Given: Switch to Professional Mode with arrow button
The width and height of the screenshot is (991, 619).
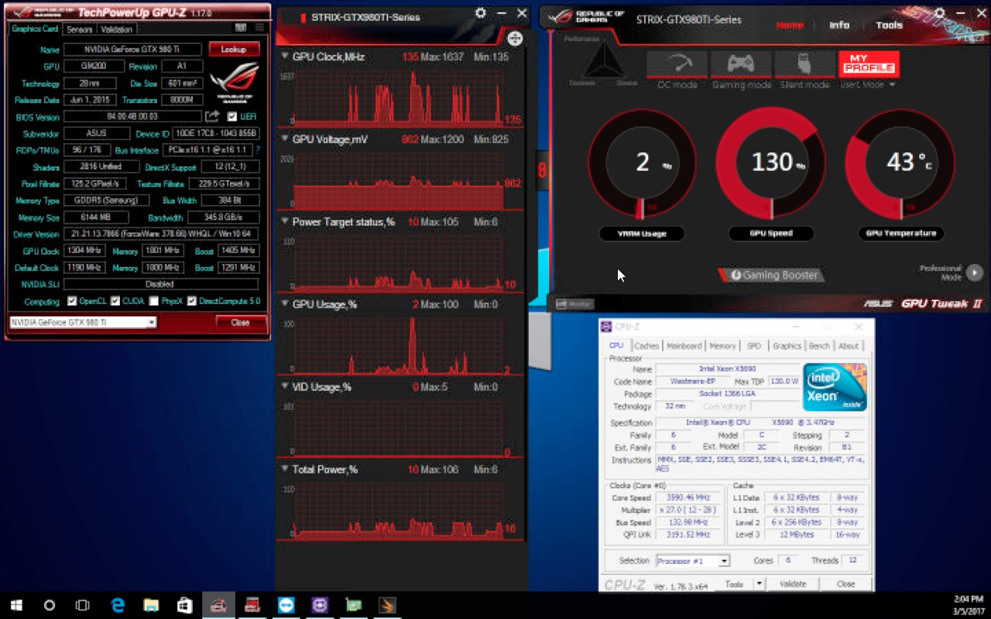Looking at the screenshot, I should click(x=974, y=272).
